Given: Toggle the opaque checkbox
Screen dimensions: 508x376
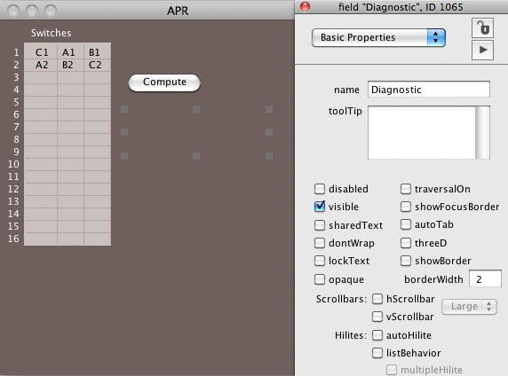Looking at the screenshot, I should [x=320, y=279].
